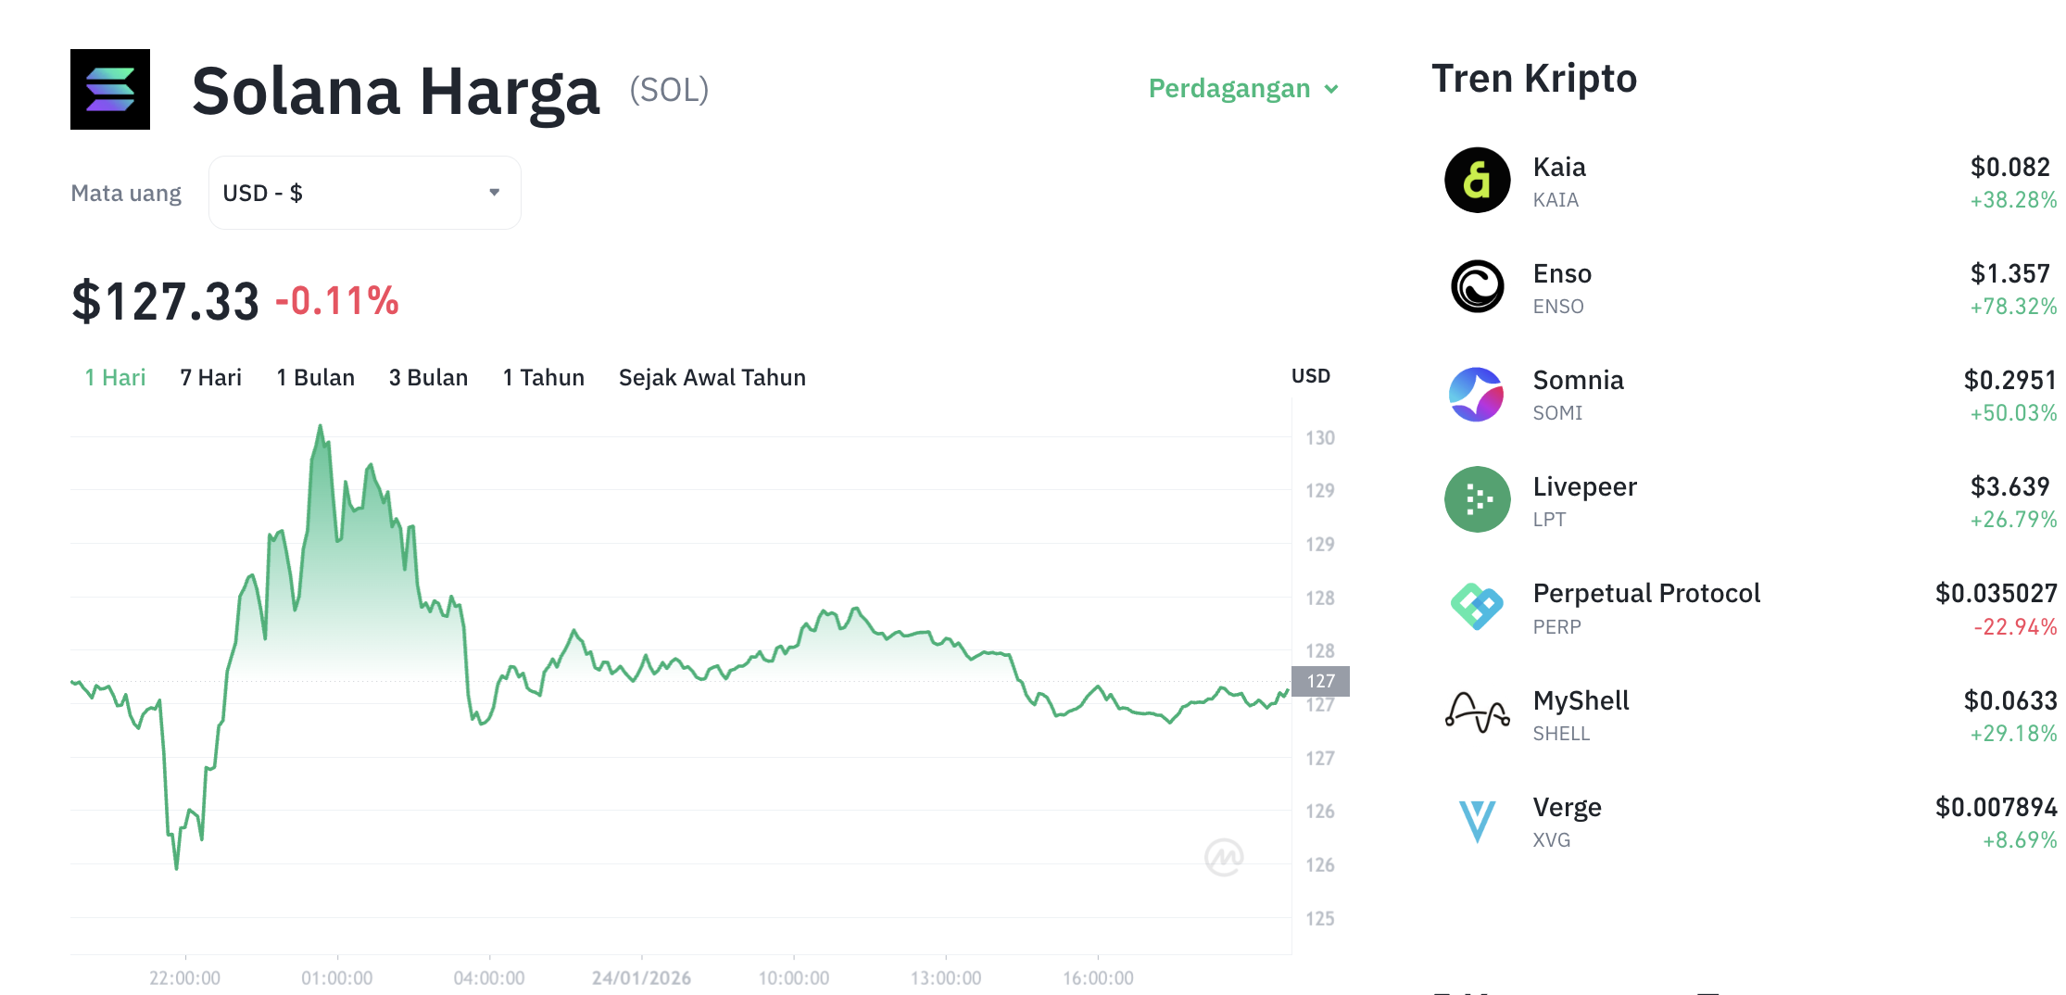Viewport: 2066px width, 995px height.
Task: Select the Perpetual Protocol icon
Action: click(1476, 607)
